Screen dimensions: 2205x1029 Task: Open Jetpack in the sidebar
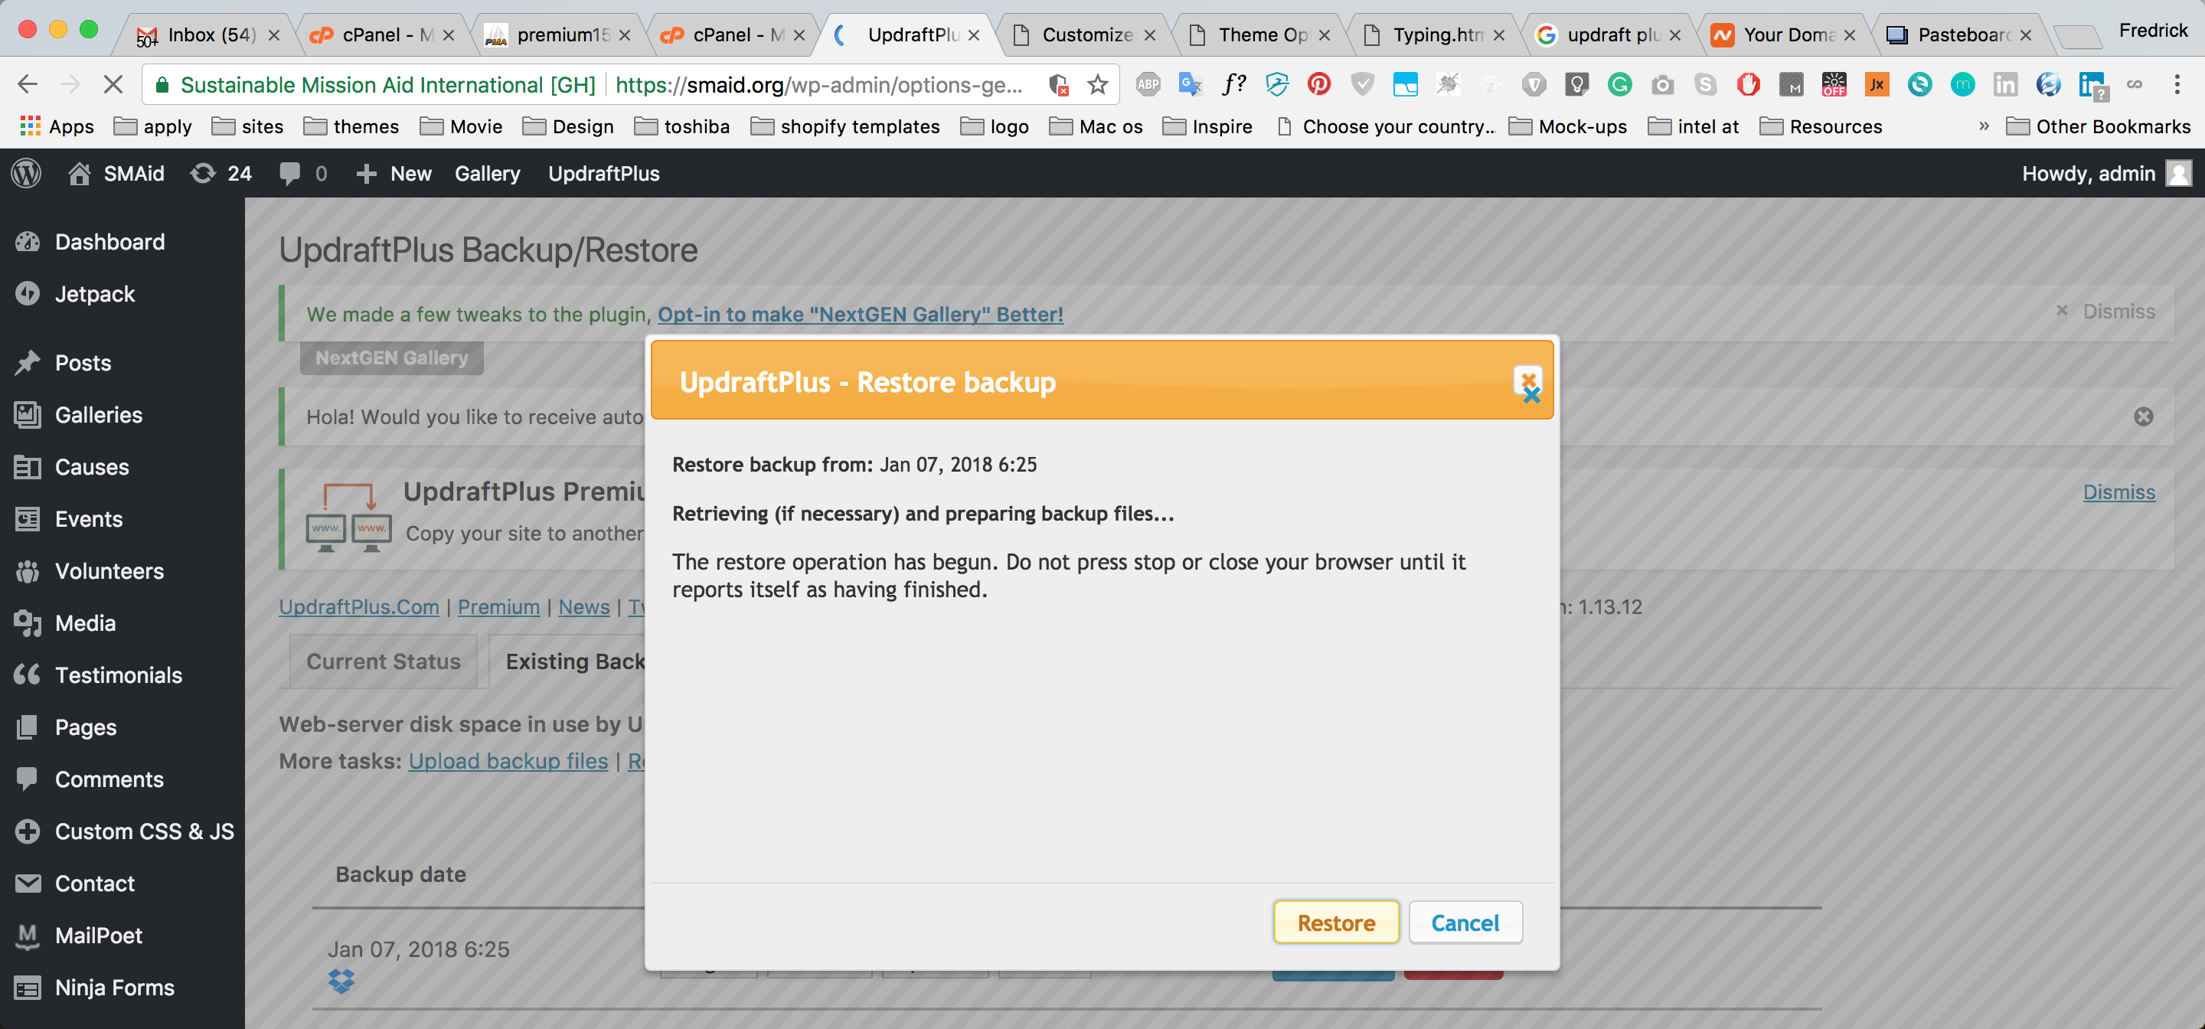click(x=94, y=294)
